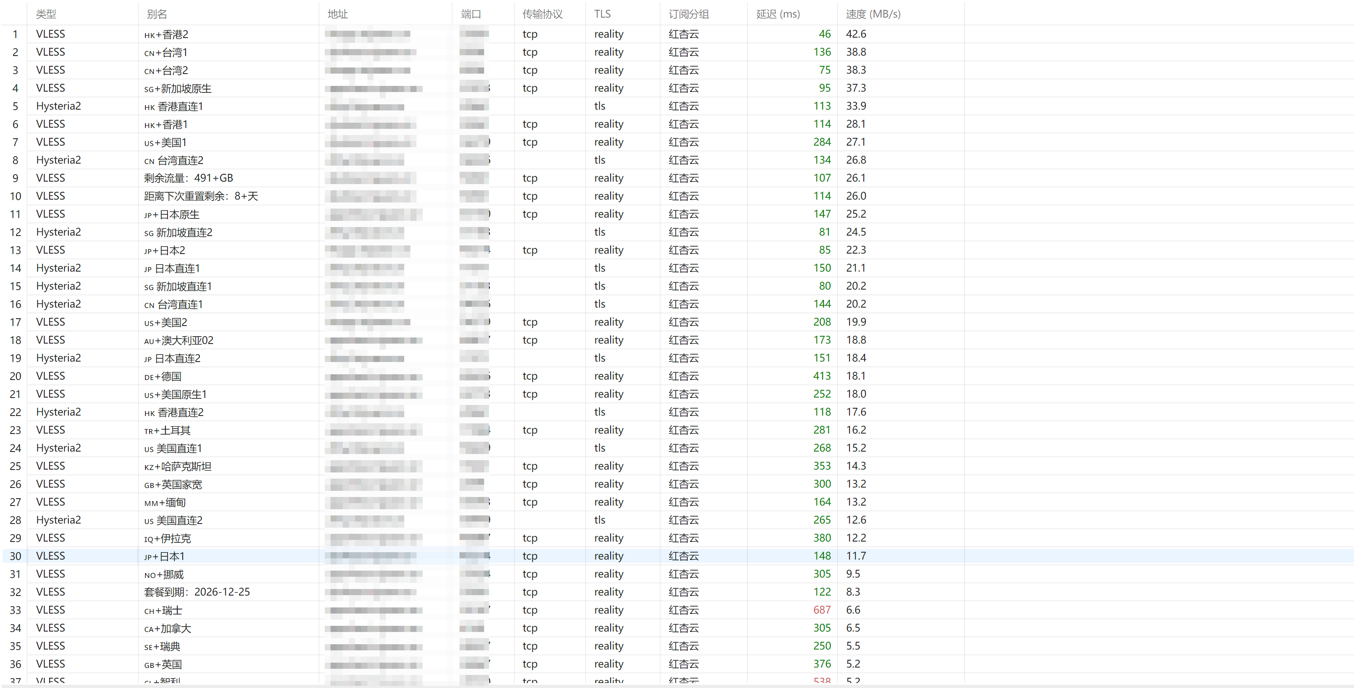Select the GB+英国 server row
Viewport: 1354px width, 688px height.
point(677,664)
